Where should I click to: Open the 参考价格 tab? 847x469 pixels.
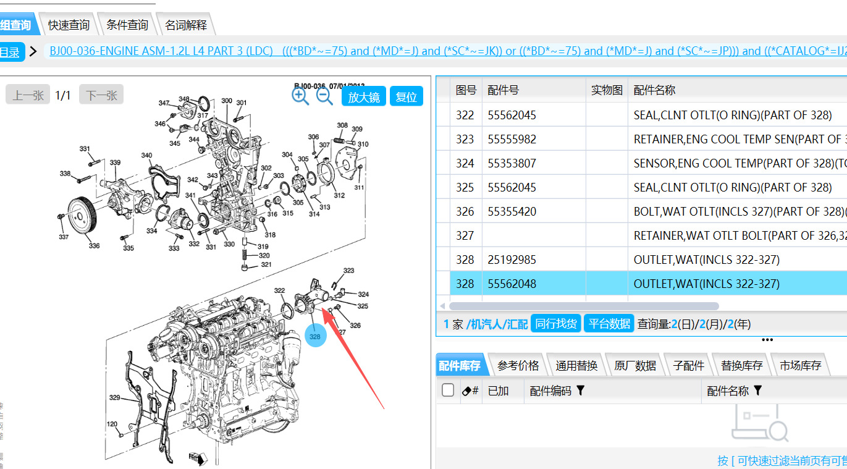click(x=518, y=365)
